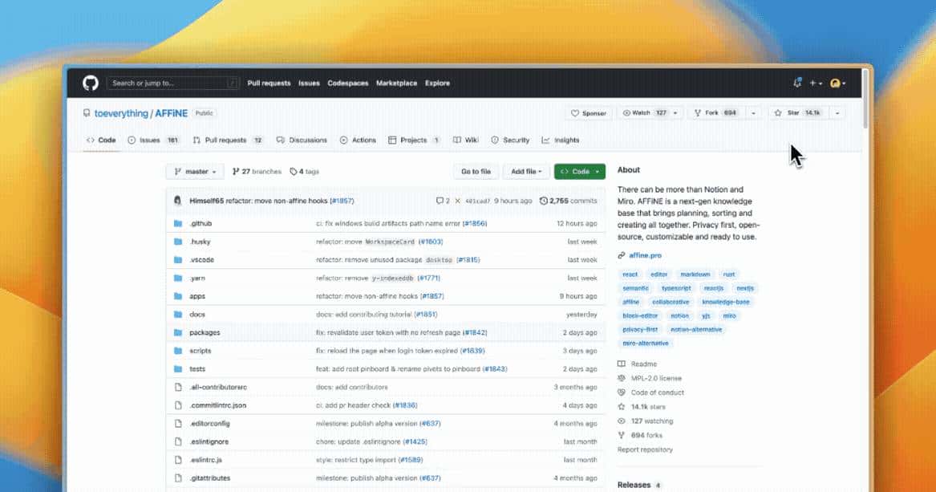Image resolution: width=936 pixels, height=492 pixels.
Task: Click the commit history clock icon
Action: pos(545,201)
